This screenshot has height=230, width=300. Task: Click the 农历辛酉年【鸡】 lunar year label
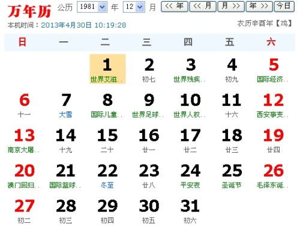[265, 23]
